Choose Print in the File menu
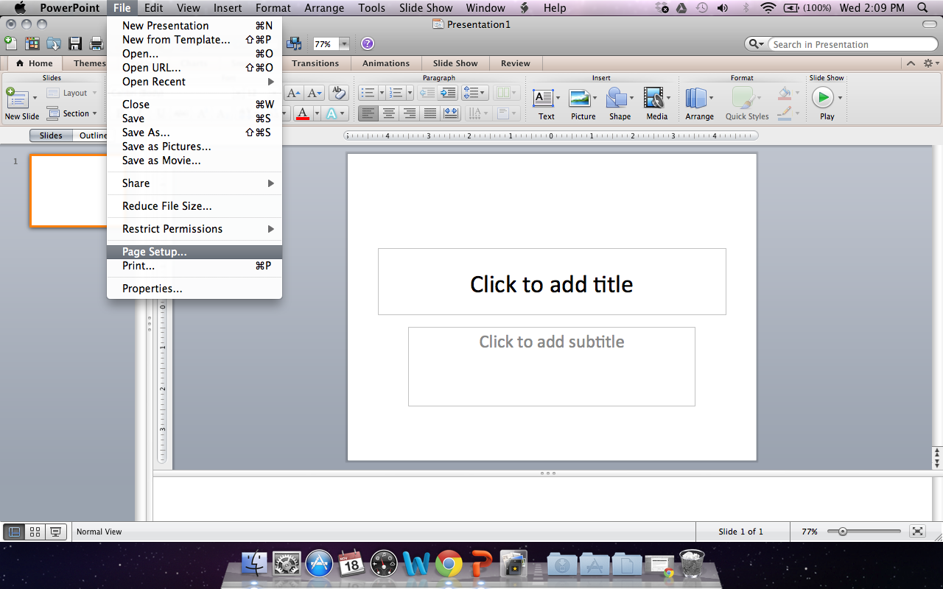 [194, 266]
